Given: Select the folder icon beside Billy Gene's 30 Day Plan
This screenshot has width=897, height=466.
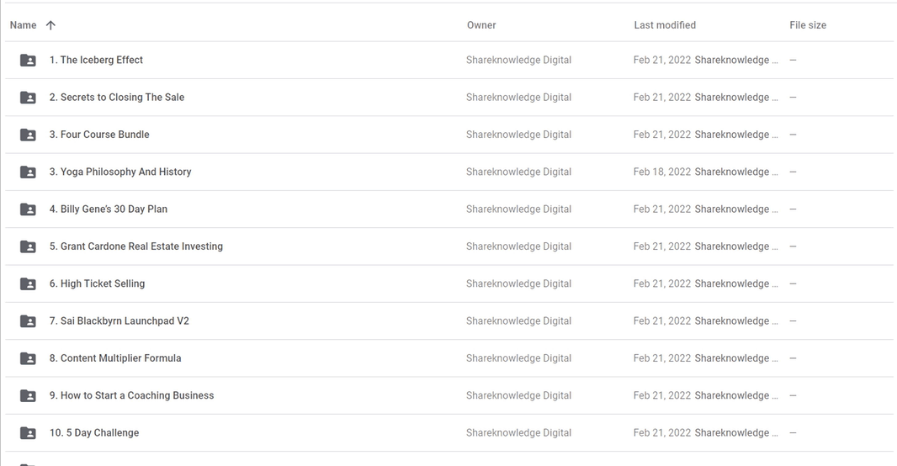Looking at the screenshot, I should point(28,209).
